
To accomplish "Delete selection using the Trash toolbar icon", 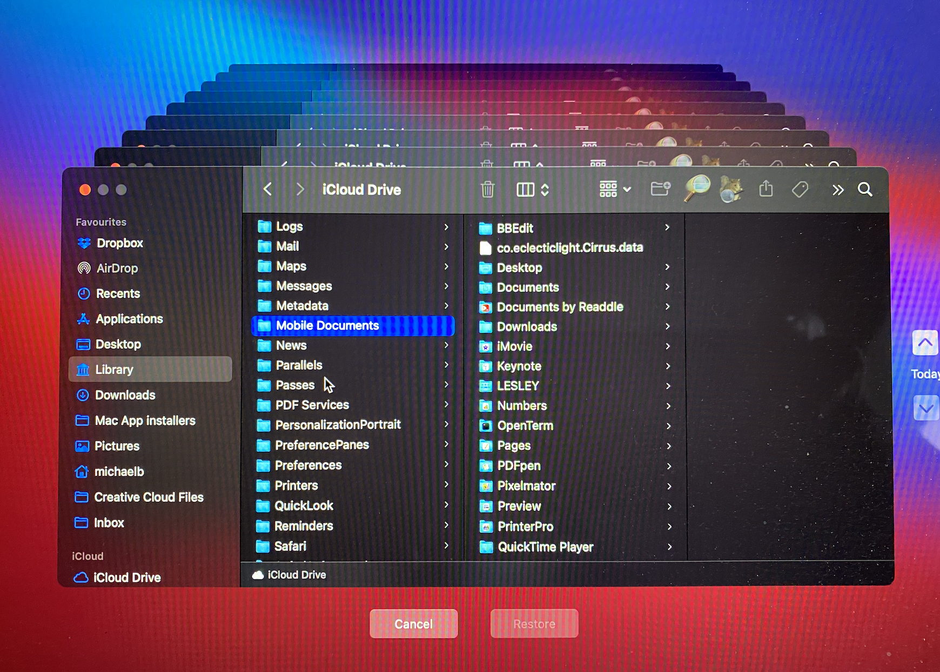I will coord(488,190).
